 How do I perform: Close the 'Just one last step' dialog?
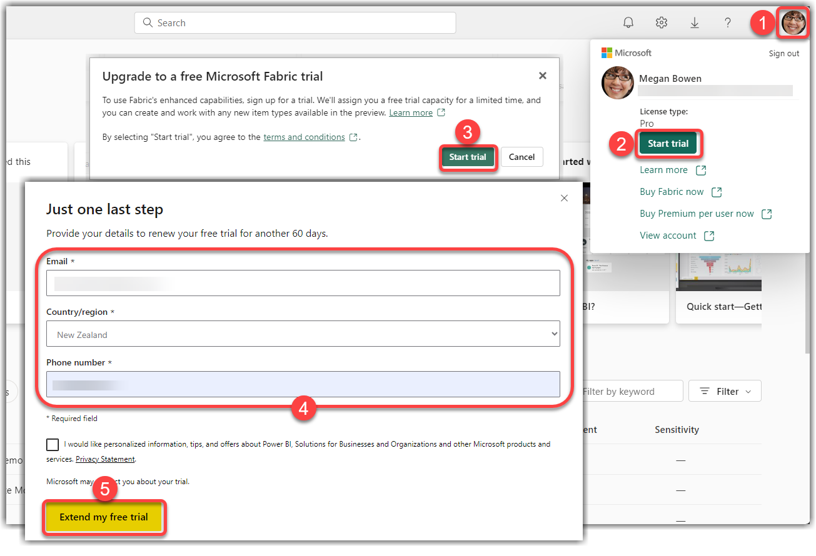point(564,198)
